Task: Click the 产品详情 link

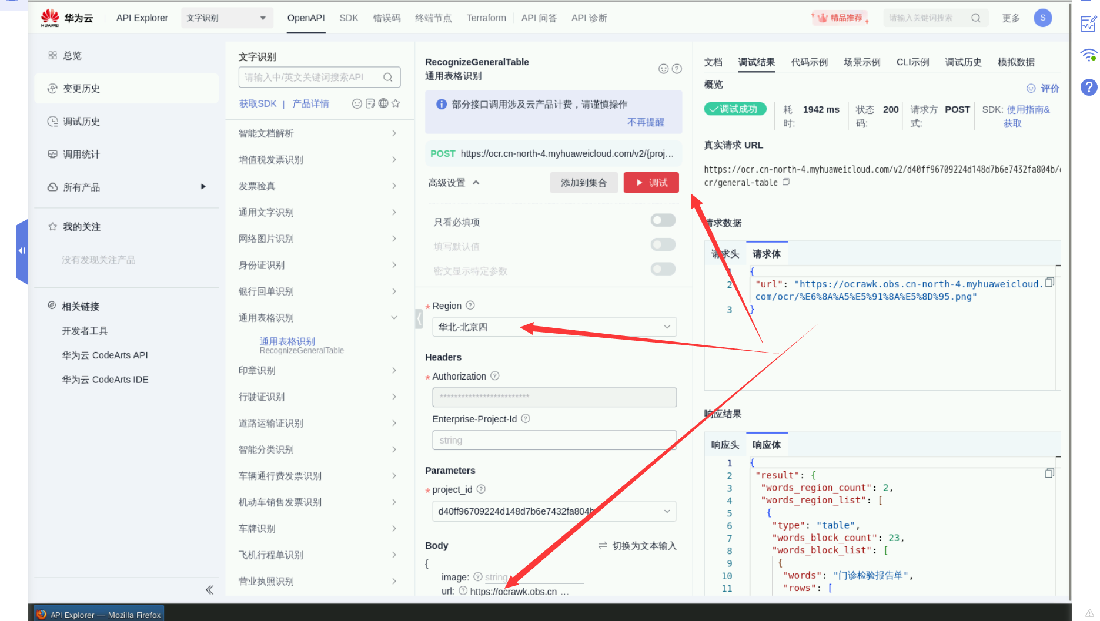Action: click(x=310, y=103)
